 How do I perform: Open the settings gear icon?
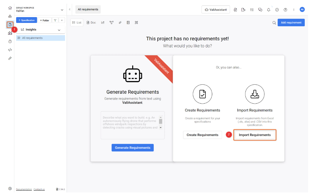(10, 189)
